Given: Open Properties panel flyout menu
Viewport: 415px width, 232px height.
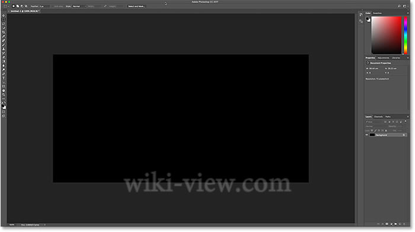Looking at the screenshot, I should point(408,58).
